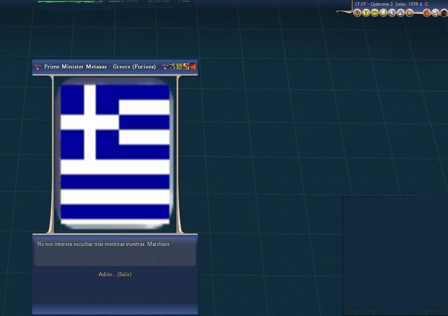
Task: Click the yellow ring advisor icon
Action: [x=375, y=13]
